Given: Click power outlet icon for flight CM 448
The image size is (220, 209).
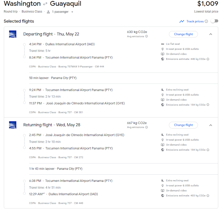Looking at the screenshot, I should click(163, 185).
